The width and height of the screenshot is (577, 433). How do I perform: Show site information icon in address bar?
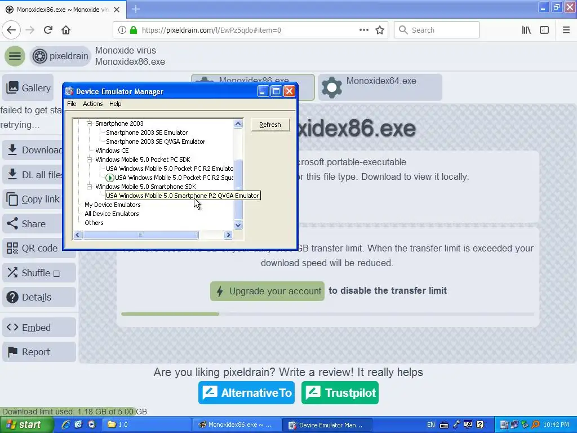122,30
